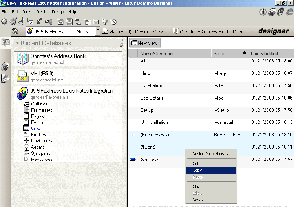Click the New View button
This screenshot has height=207, width=294.
tap(144, 43)
